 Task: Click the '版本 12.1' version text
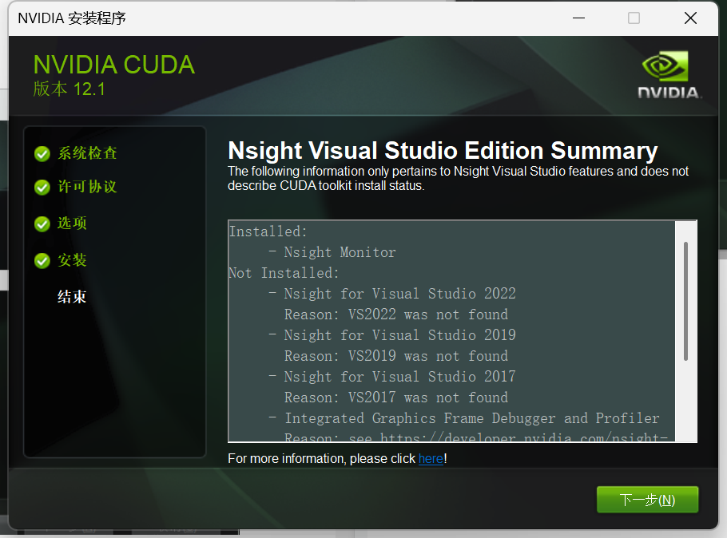(70, 89)
